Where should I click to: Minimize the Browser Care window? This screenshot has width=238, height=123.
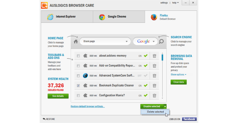click(x=185, y=3)
